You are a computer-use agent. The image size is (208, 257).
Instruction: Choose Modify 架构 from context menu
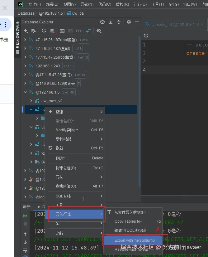pyautogui.click(x=76, y=130)
